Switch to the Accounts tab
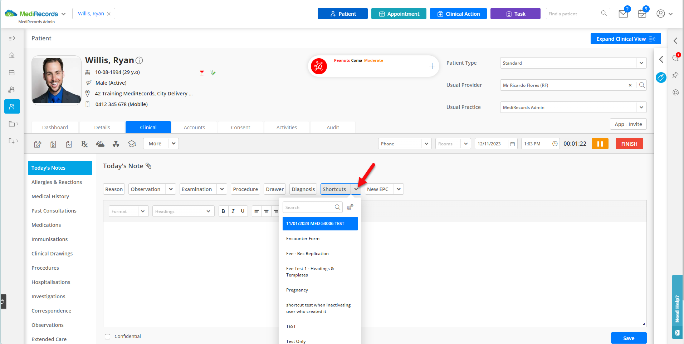This screenshot has height=344, width=684. pyautogui.click(x=194, y=128)
